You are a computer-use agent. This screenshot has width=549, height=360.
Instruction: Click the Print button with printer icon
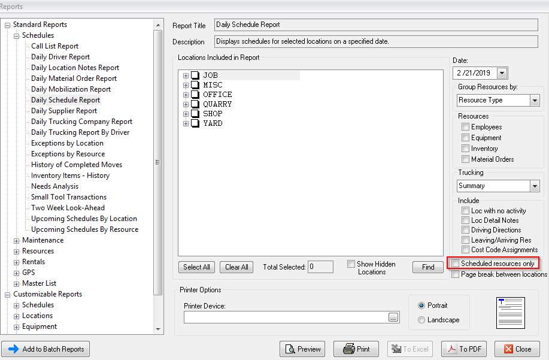[356, 349]
